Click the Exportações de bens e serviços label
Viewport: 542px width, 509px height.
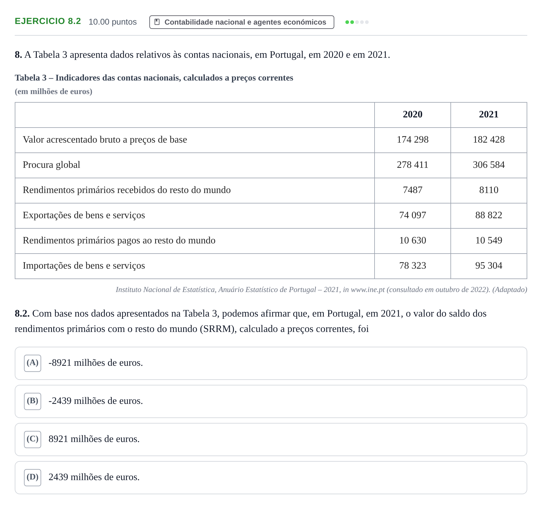click(x=84, y=215)
